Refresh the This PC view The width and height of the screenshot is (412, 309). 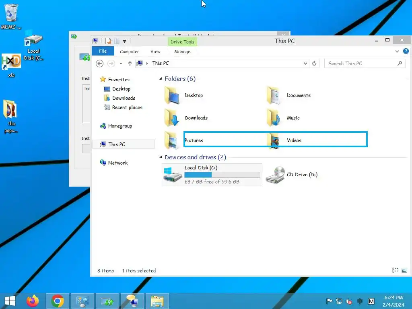coord(314,64)
